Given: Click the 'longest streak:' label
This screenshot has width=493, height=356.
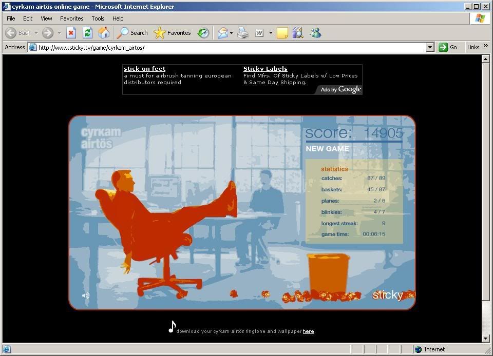Looking at the screenshot, I should tap(339, 224).
